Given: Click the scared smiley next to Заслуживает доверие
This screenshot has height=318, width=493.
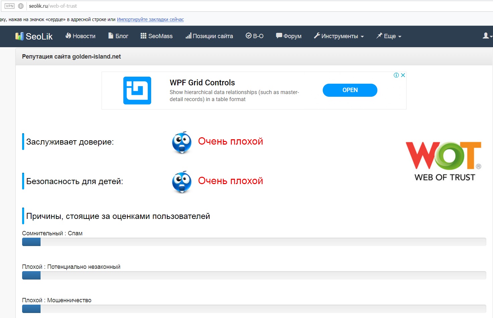Looking at the screenshot, I should (x=182, y=143).
